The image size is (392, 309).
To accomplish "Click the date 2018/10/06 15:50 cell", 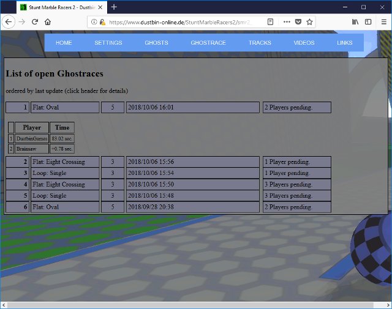I will point(193,184).
